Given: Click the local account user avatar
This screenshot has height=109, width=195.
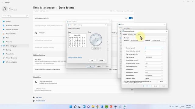Looking at the screenshot, I should [5, 9].
